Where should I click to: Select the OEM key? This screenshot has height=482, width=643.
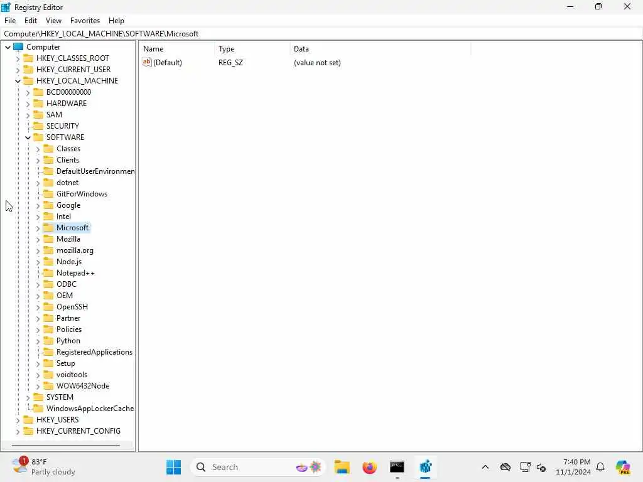(x=65, y=296)
